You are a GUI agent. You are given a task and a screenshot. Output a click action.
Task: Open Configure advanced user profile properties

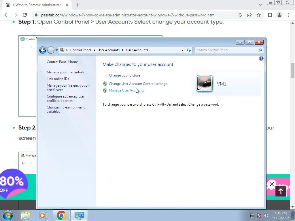(x=66, y=98)
